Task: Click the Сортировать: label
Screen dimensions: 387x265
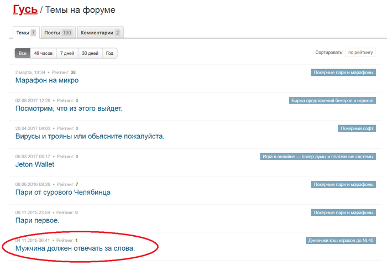Action: click(x=329, y=53)
